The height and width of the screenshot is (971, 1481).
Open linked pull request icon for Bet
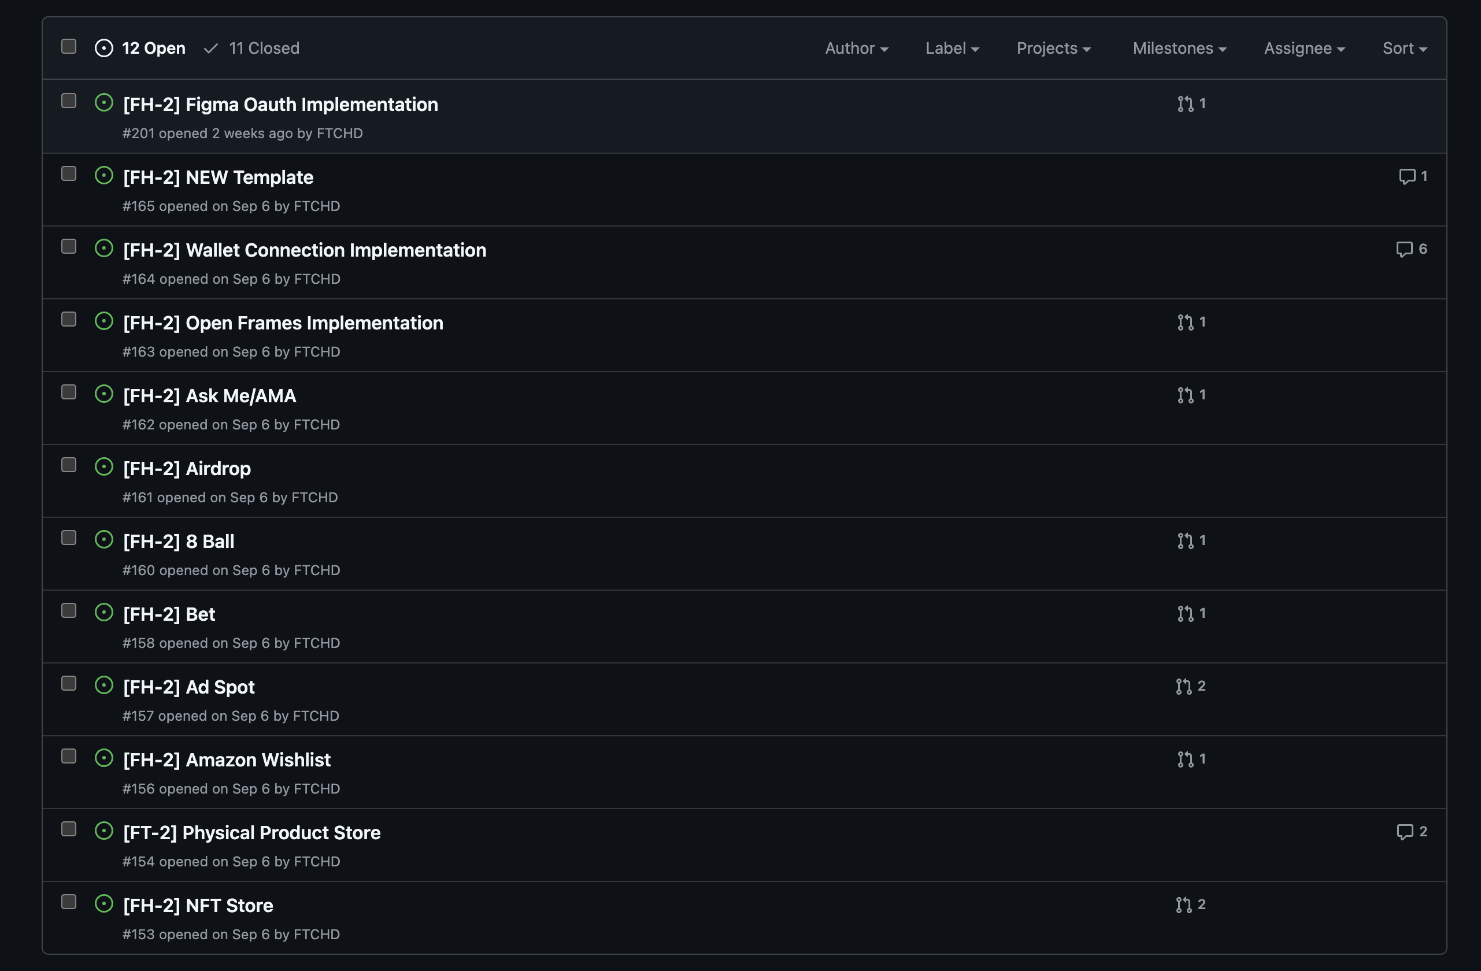coord(1186,613)
